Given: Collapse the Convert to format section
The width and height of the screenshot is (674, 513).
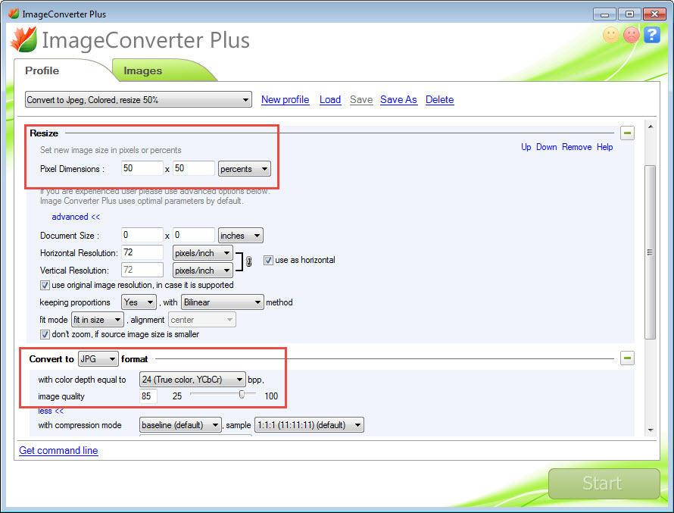Looking at the screenshot, I should click(627, 358).
